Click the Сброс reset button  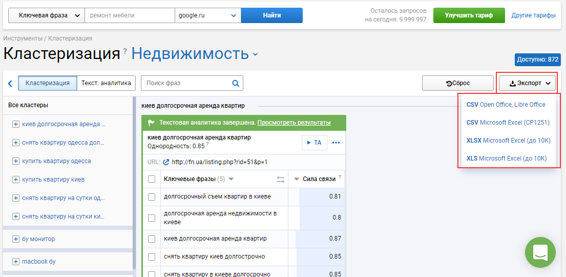click(x=458, y=83)
